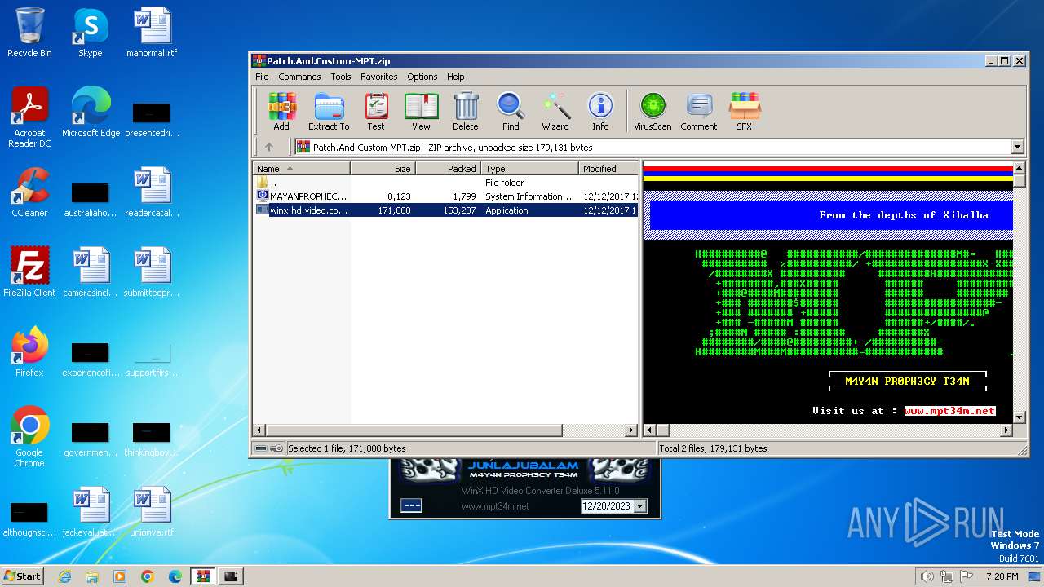Click the Delete toolbar icon
The image size is (1044, 587).
coord(466,111)
